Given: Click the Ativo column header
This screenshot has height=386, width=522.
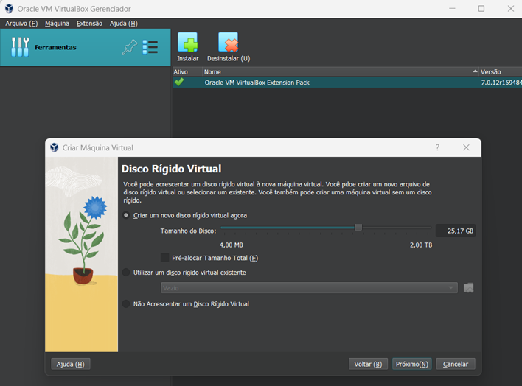Looking at the screenshot, I should [187, 71].
